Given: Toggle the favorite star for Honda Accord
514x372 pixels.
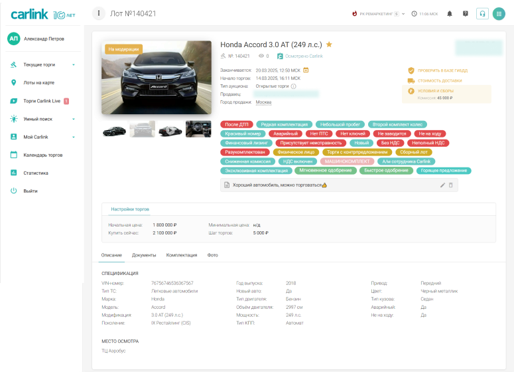Looking at the screenshot, I should click(x=329, y=45).
